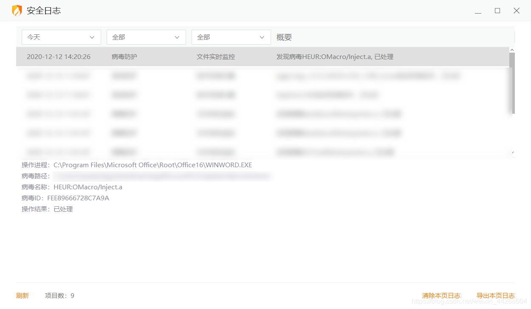Image resolution: width=531 pixels, height=309 pixels.
Task: Click the 病毒ID FEE89666728C7A9A line
Action: pos(65,198)
